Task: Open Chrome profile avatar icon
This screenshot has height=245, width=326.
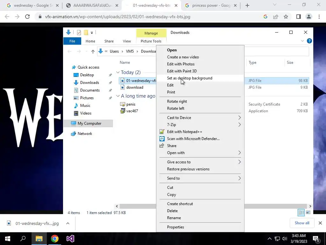Action: coord(309,17)
